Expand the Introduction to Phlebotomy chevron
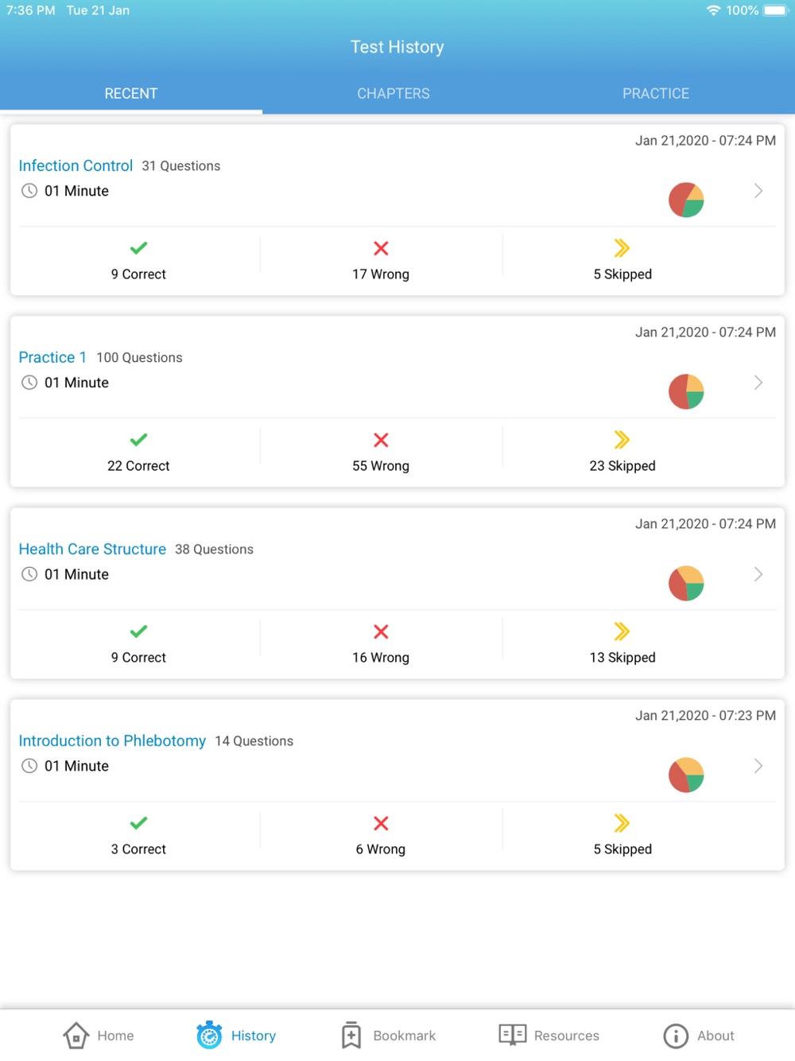This screenshot has height=1061, width=795. click(x=758, y=766)
